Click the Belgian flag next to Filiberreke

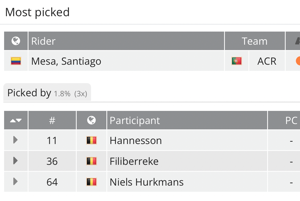pyautogui.click(x=91, y=161)
